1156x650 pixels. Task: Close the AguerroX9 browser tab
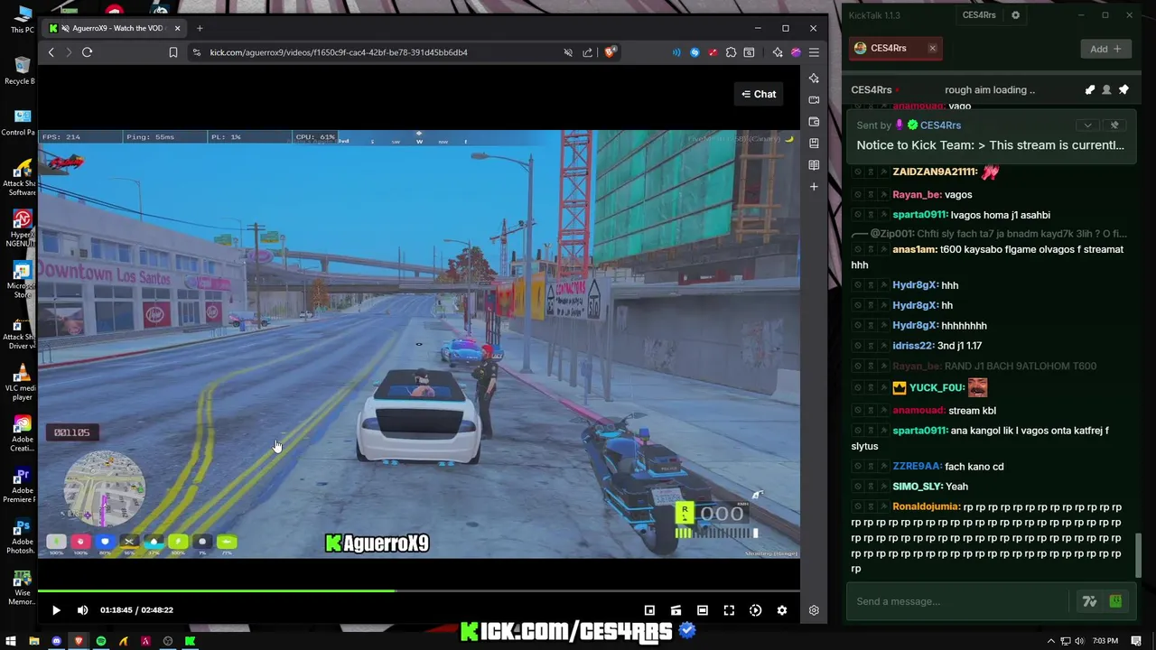[177, 28]
